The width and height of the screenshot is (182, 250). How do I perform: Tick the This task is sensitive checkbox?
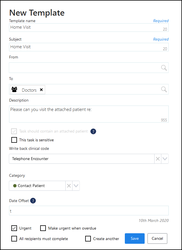click(x=14, y=140)
